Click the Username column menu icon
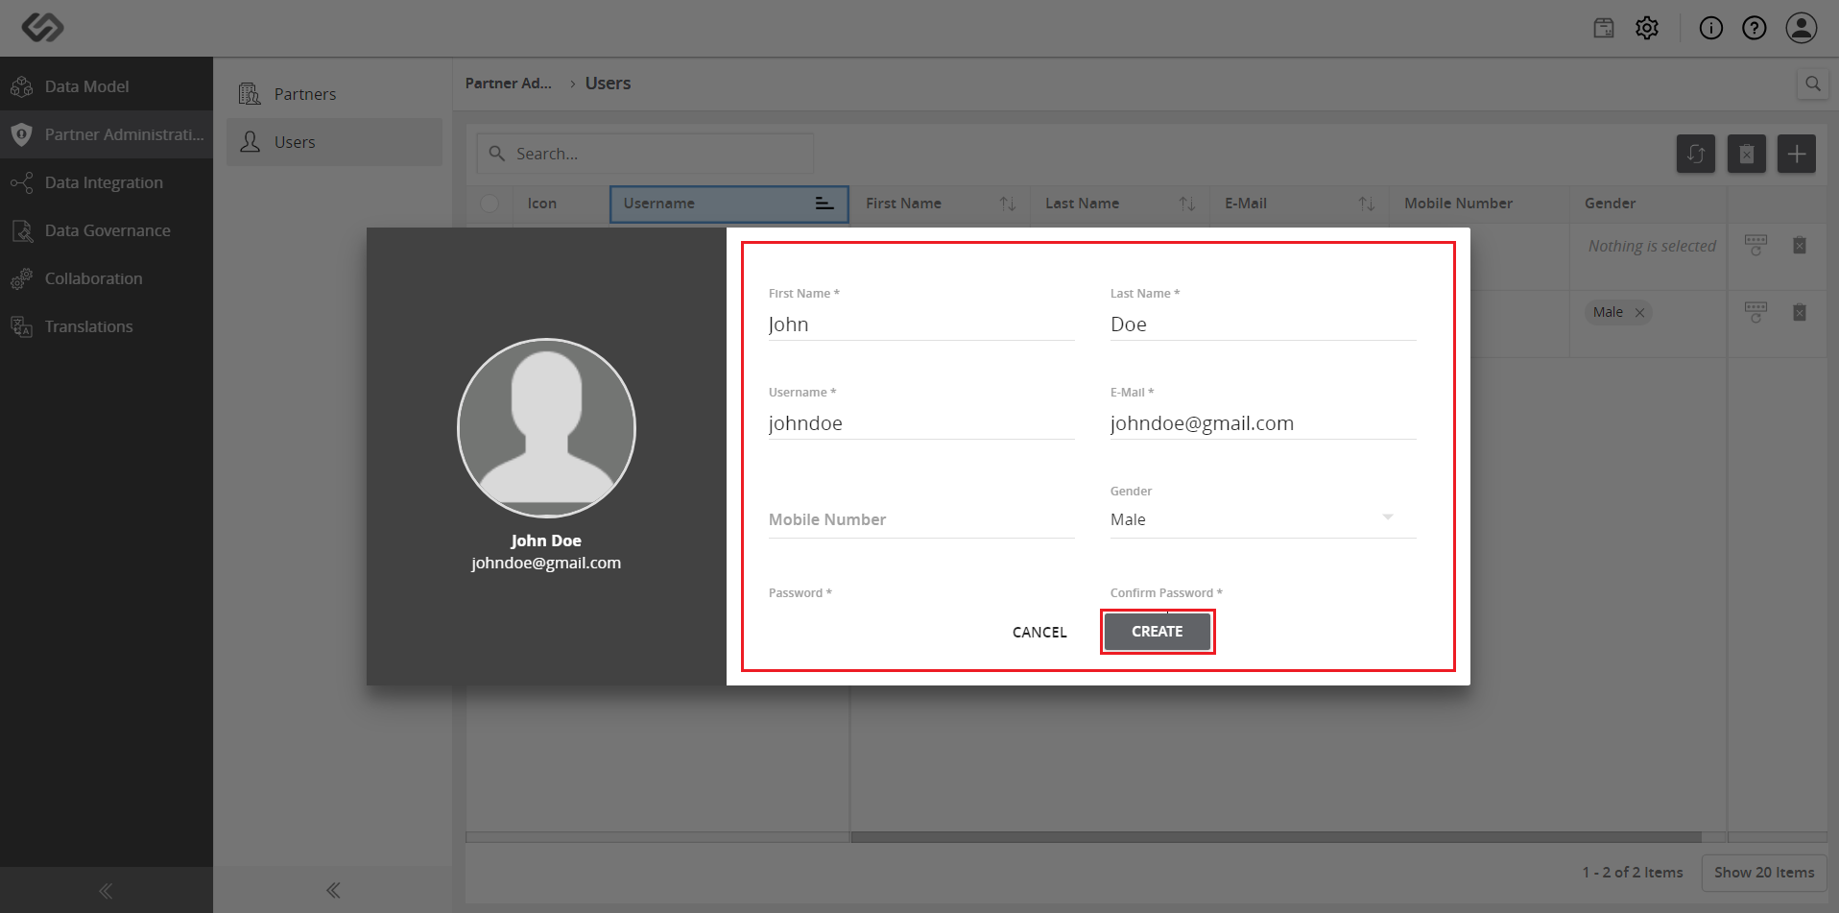The width and height of the screenshot is (1839, 913). point(824,204)
